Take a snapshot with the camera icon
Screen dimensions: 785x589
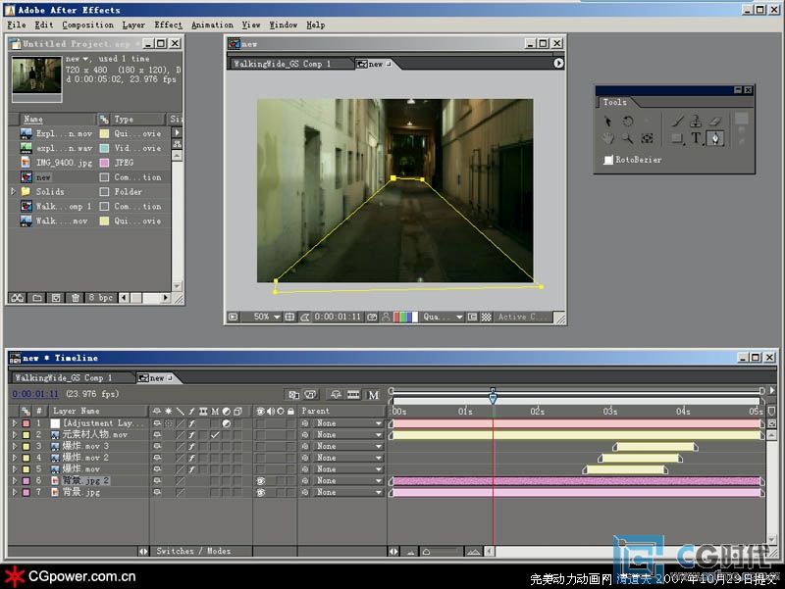tap(372, 317)
